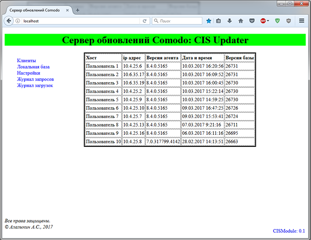Click the IP address 10.6.35.19

(x=134, y=83)
